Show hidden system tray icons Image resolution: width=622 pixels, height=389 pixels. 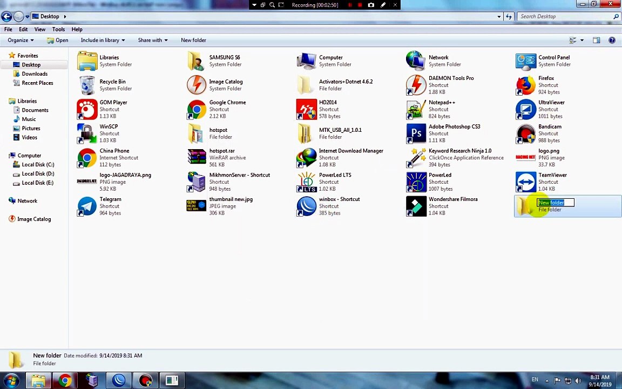coord(547,380)
